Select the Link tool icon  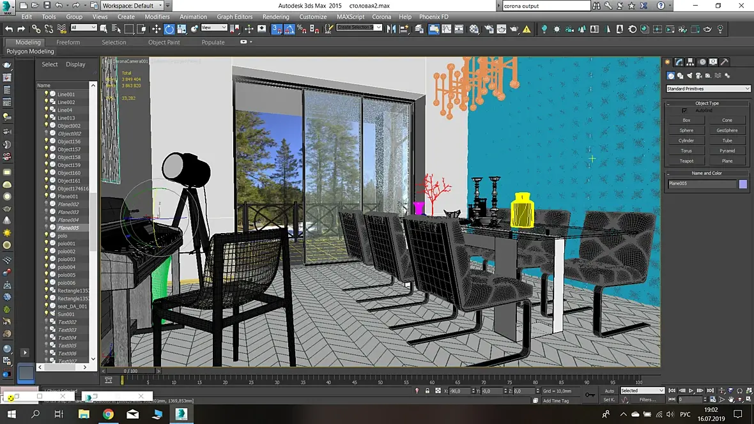point(36,29)
